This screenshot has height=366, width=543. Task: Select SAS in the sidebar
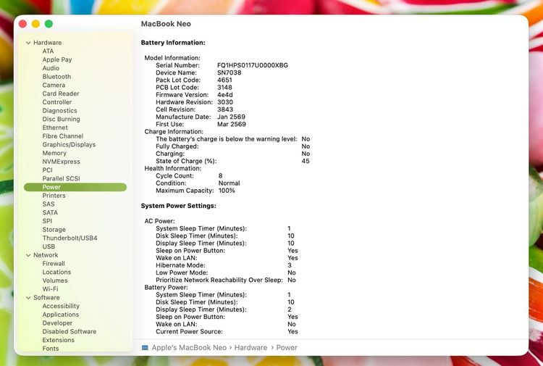[49, 204]
